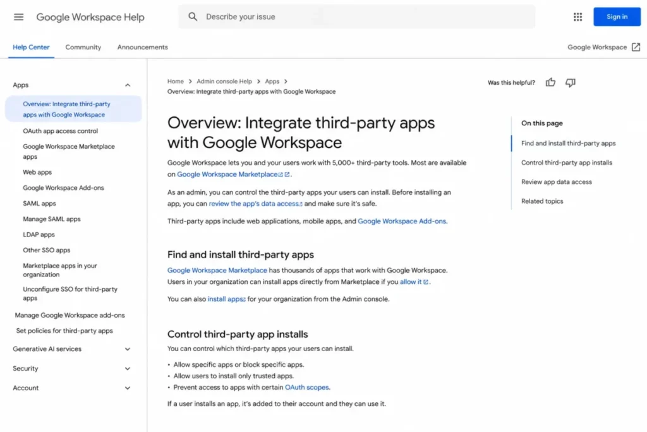Expand the Generative AI services section

[x=128, y=349]
